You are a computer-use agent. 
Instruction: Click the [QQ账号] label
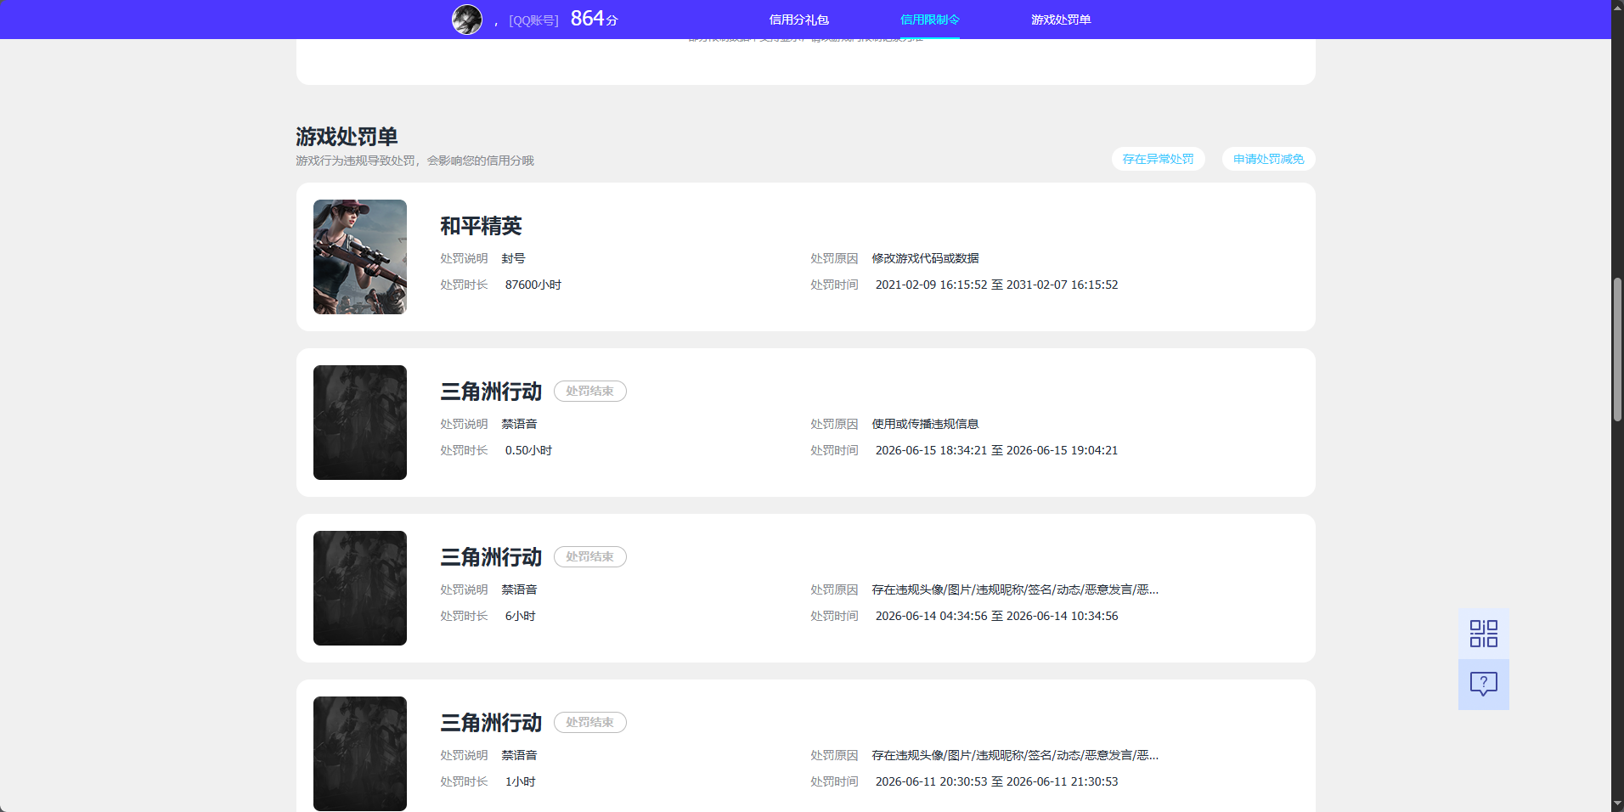point(533,20)
